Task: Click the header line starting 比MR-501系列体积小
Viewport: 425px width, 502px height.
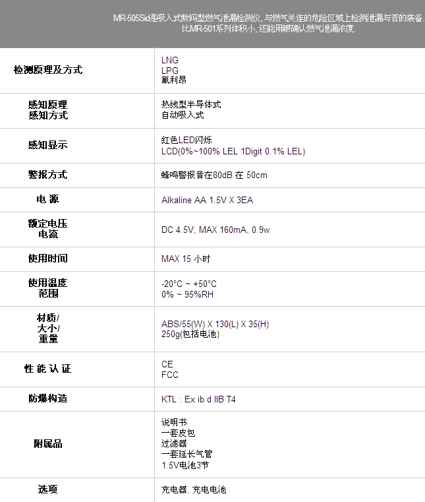Action: [x=269, y=28]
